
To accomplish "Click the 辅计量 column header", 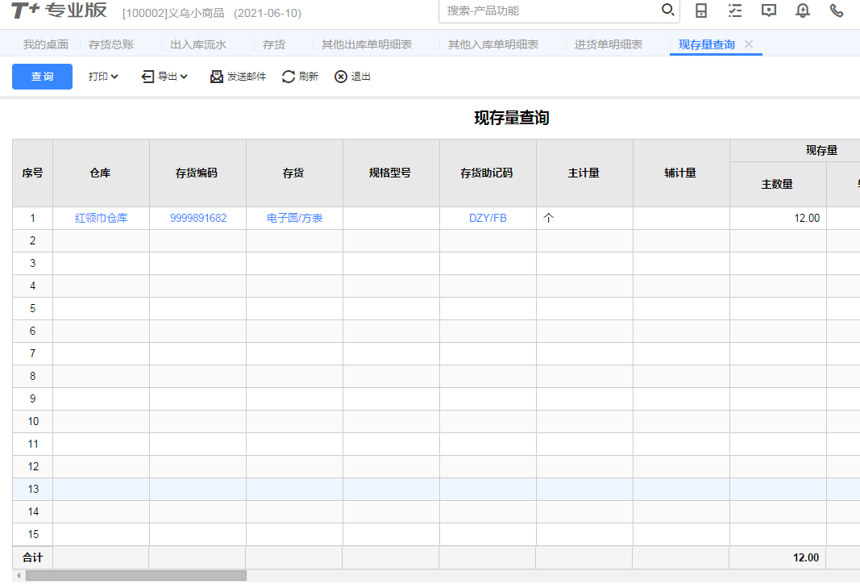I will [681, 173].
